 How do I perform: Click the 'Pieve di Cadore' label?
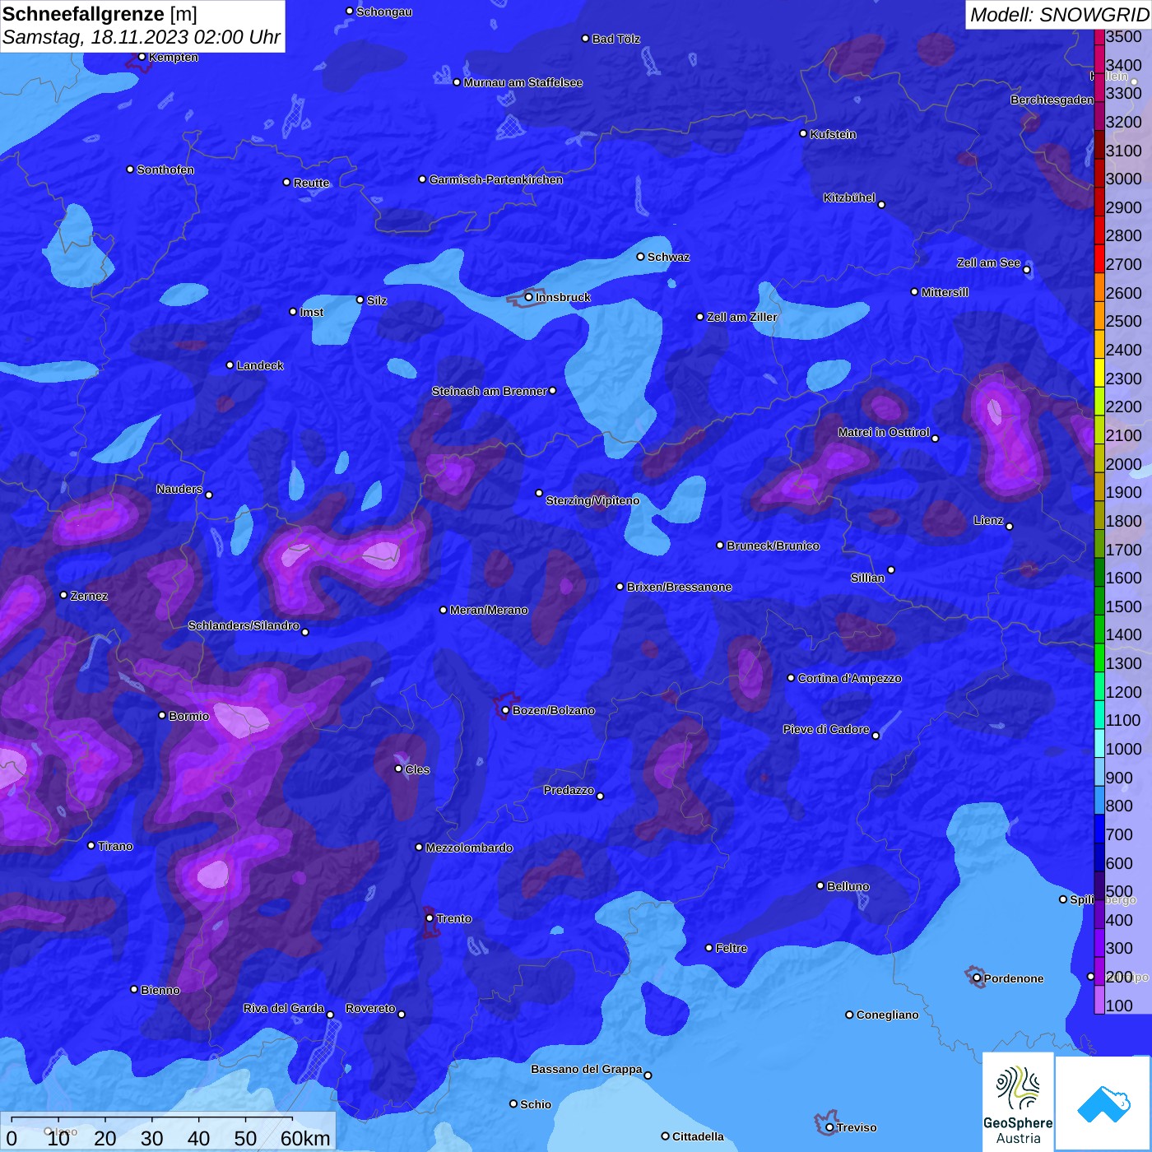click(826, 729)
